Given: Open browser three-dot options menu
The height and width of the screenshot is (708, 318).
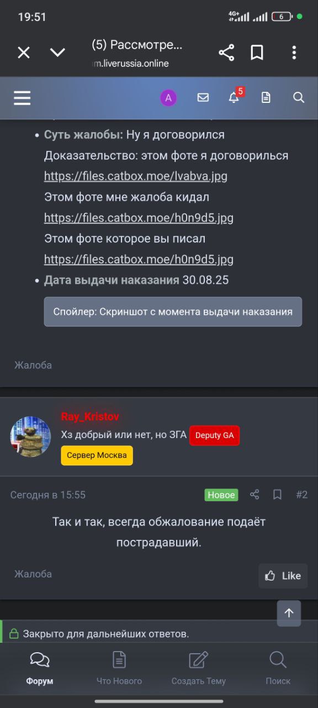Looking at the screenshot, I should [x=294, y=53].
